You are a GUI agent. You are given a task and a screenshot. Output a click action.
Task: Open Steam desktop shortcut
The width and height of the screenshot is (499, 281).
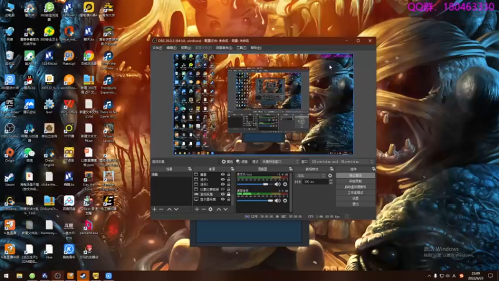point(9,179)
